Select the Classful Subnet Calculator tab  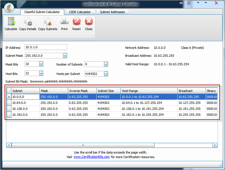(x=42, y=12)
